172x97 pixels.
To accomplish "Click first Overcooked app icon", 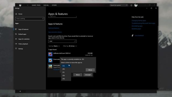I will pyautogui.click(x=50, y=60).
